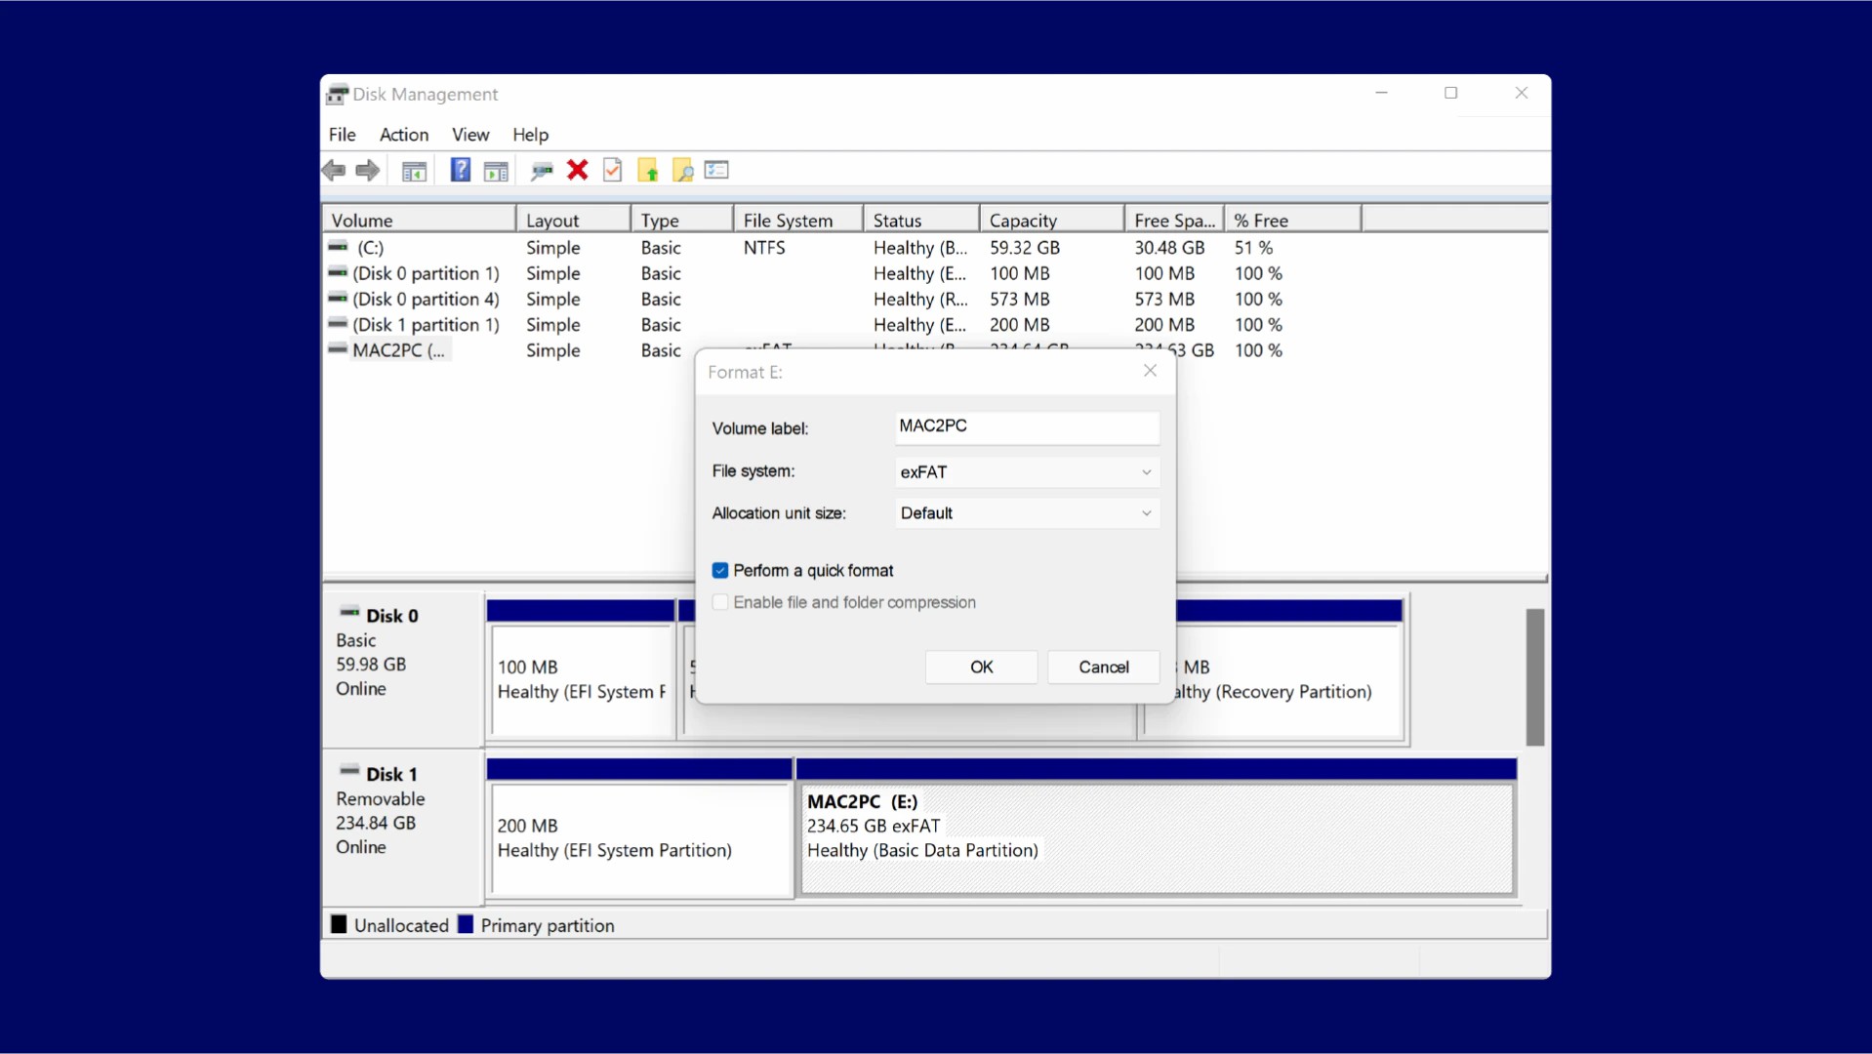Click the disk icon next to Disk 1 label

pos(349,771)
